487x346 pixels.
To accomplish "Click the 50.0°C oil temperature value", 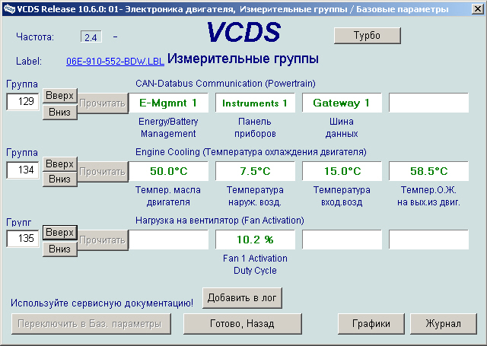I will [x=168, y=171].
